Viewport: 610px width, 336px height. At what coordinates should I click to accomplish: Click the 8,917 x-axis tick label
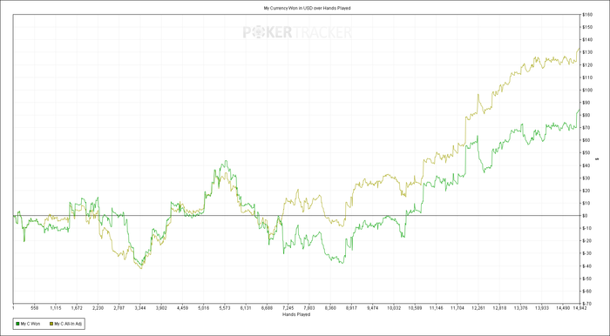[x=351, y=308]
